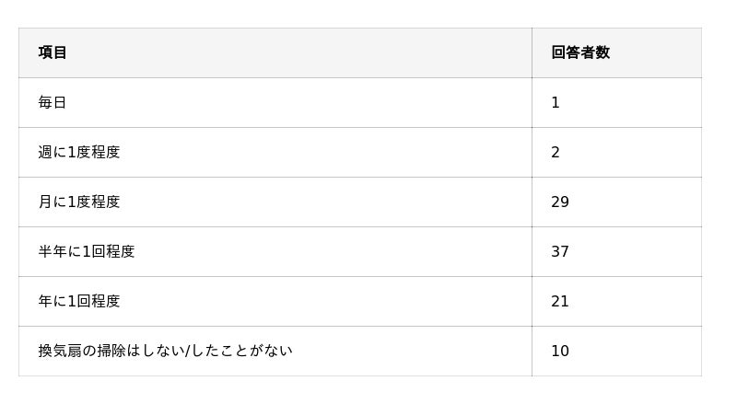The width and height of the screenshot is (737, 404).
Task: Select the value 10 in the last row
Action: pos(560,351)
